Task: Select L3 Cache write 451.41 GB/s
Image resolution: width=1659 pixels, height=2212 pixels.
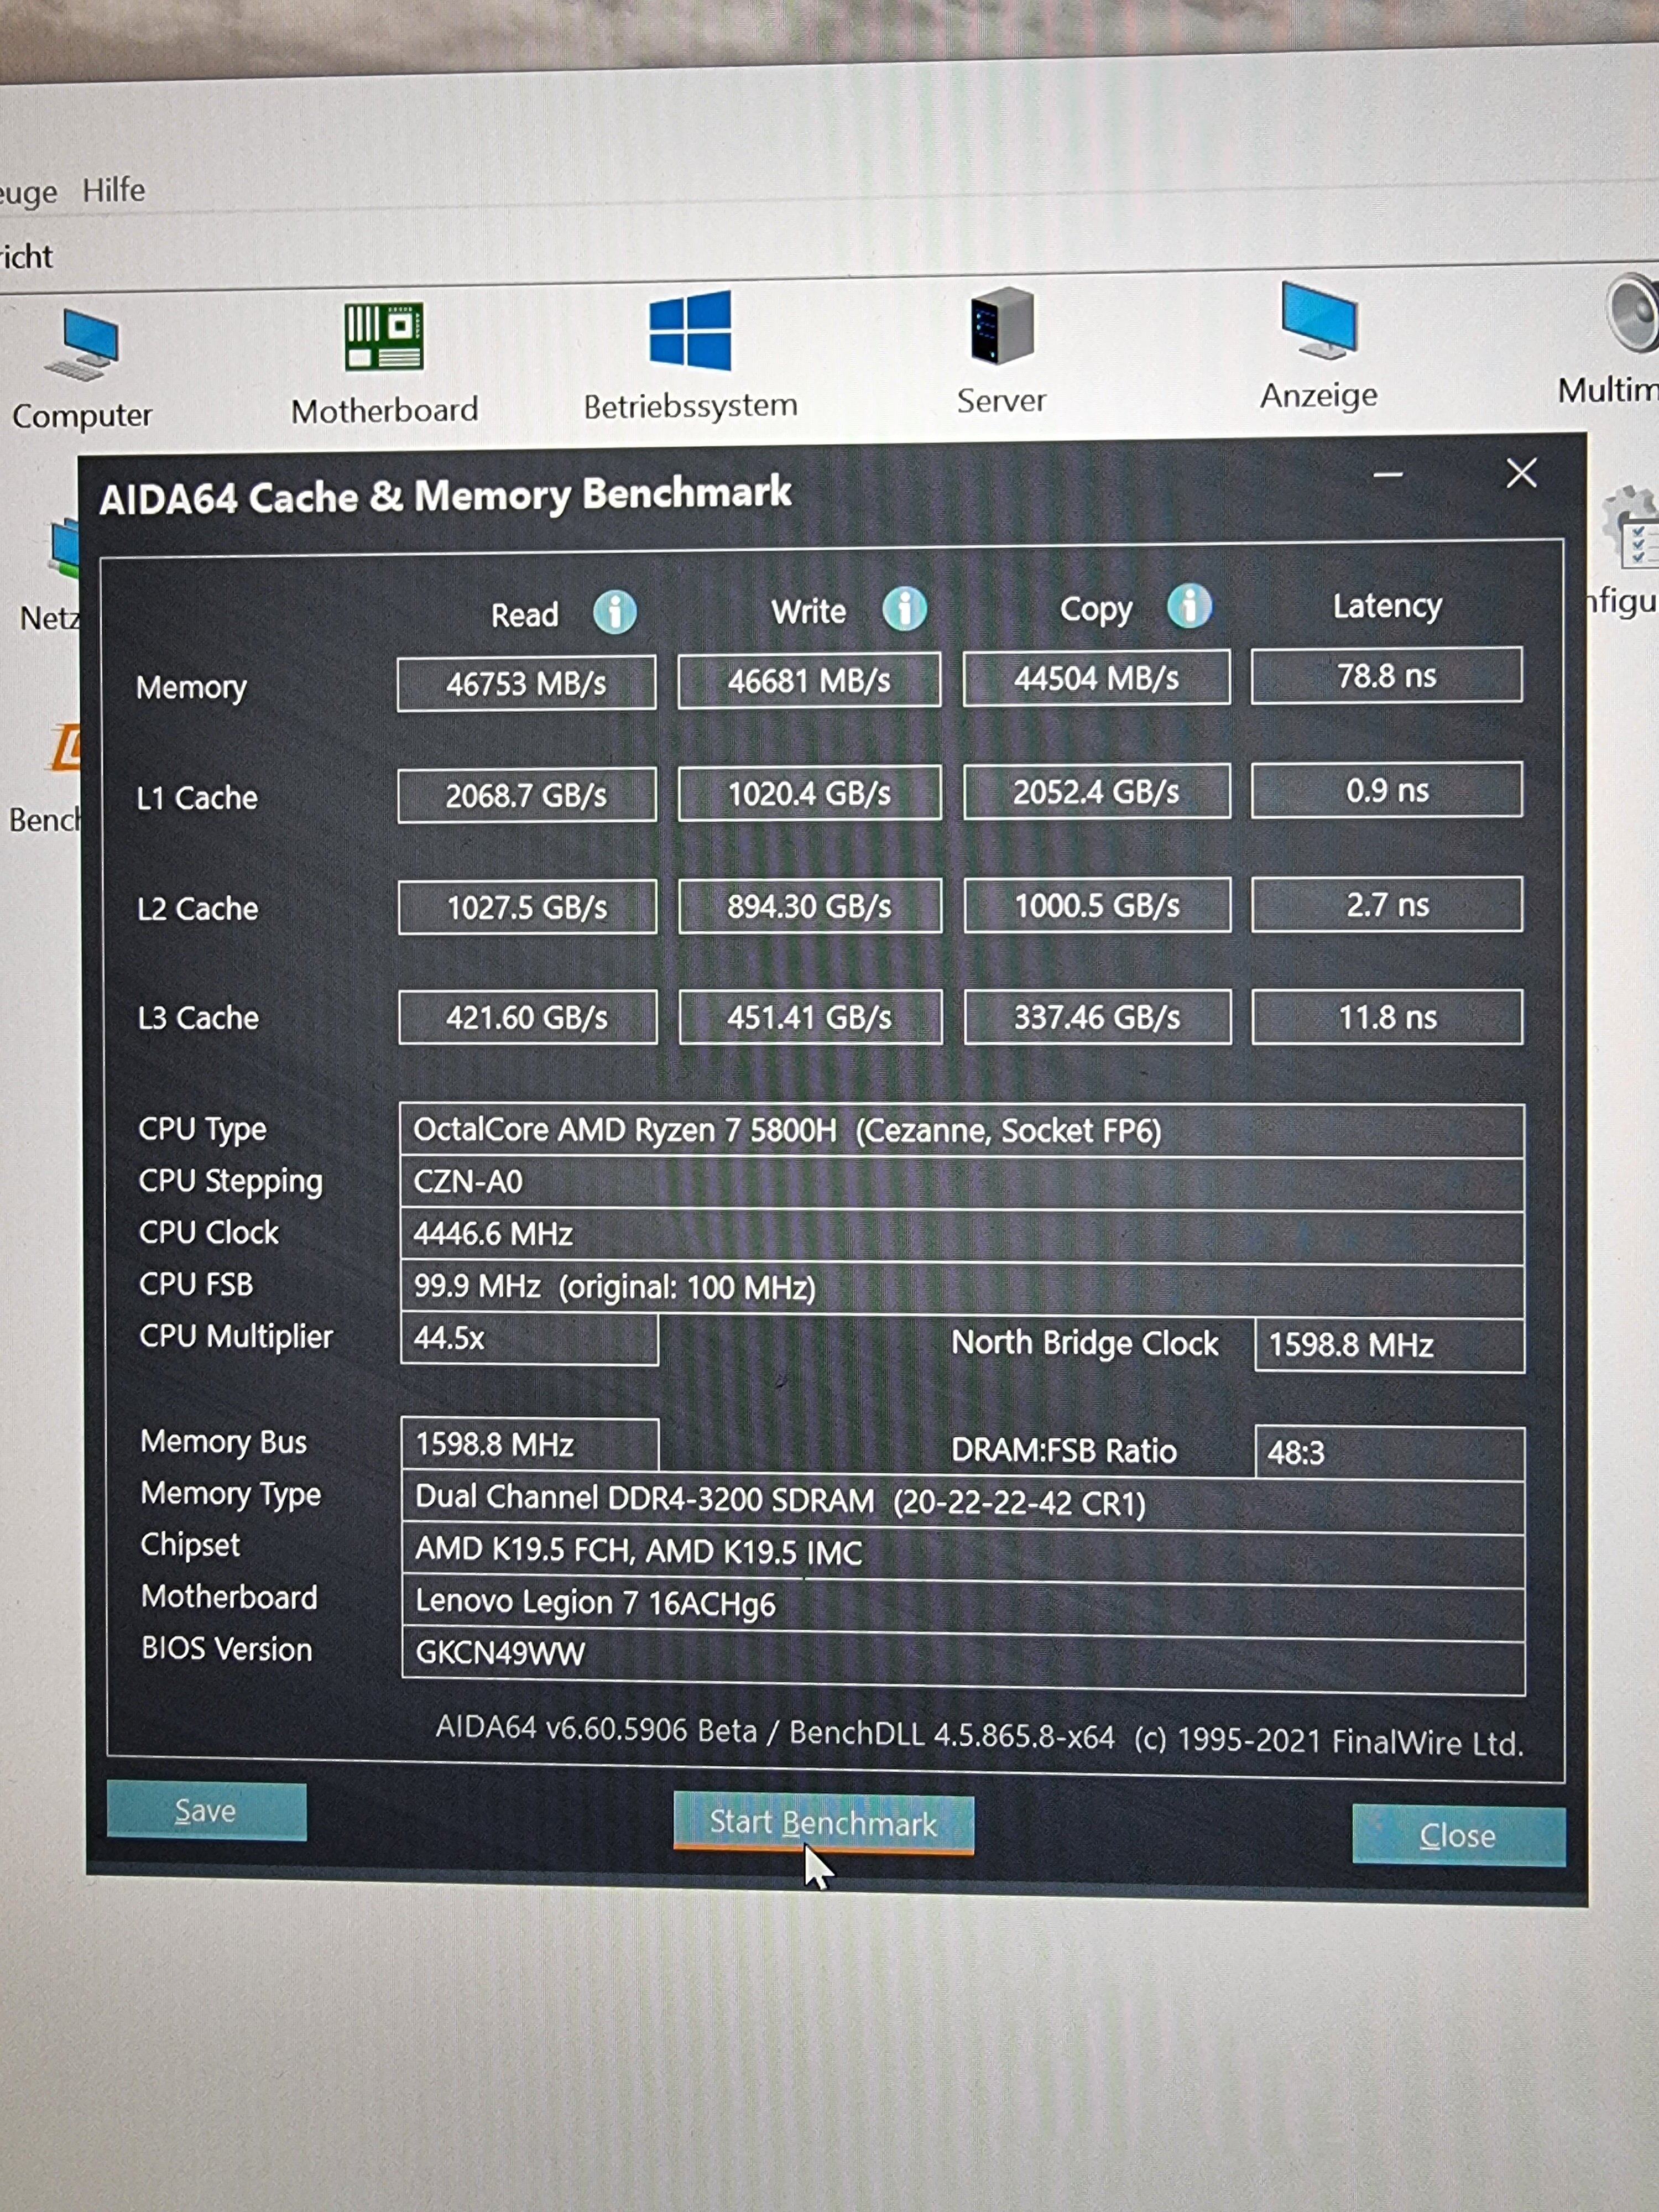Action: (811, 1017)
